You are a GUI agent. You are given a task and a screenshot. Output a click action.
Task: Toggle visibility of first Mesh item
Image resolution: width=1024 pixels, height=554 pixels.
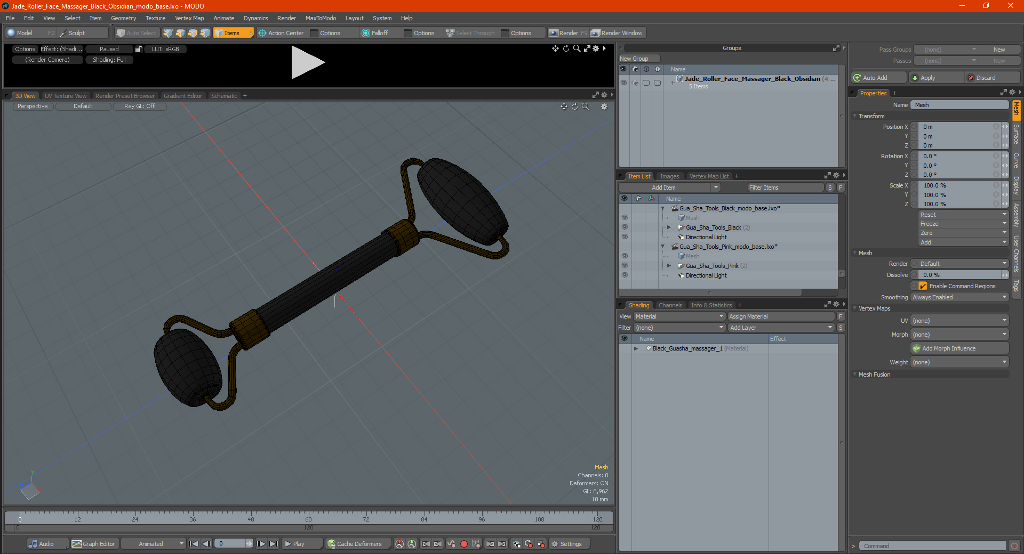coord(625,218)
